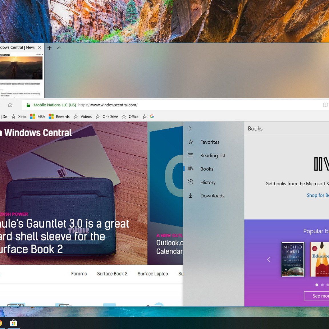
Task: Open the Office favorites bar bookmark
Action: coord(130,117)
